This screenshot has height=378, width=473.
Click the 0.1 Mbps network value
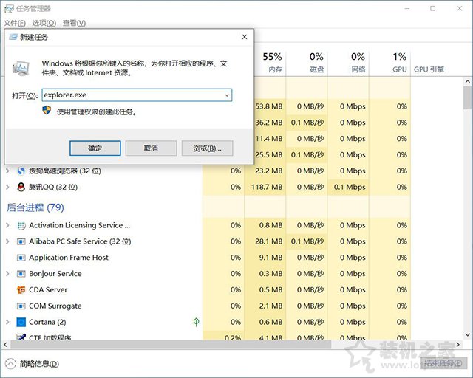(x=350, y=188)
